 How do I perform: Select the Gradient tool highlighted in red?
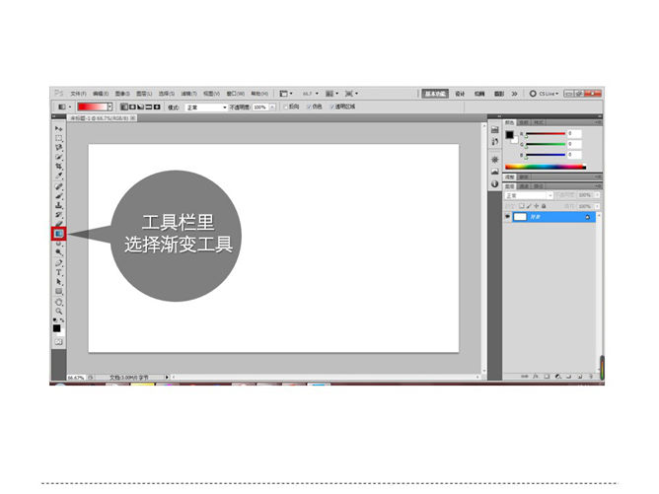tap(58, 234)
